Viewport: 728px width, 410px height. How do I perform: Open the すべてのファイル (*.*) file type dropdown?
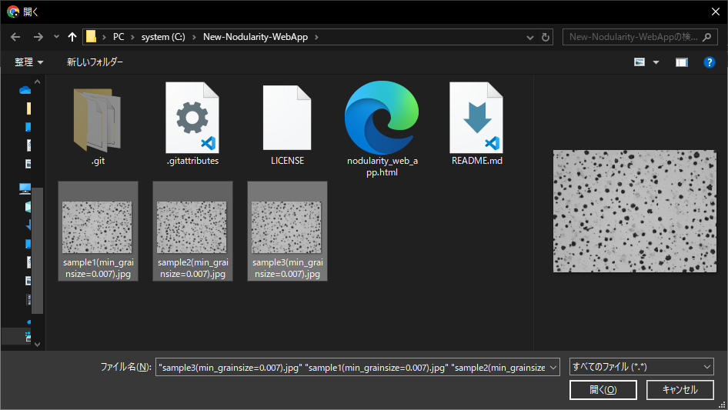point(642,367)
